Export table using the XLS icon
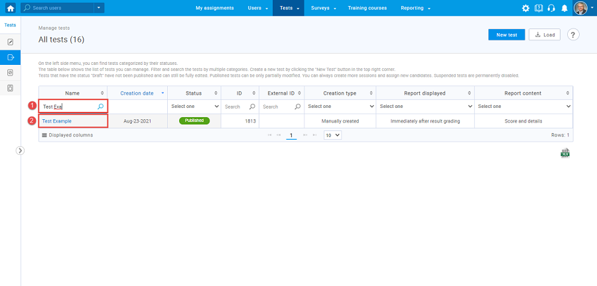597x286 pixels. click(x=565, y=153)
